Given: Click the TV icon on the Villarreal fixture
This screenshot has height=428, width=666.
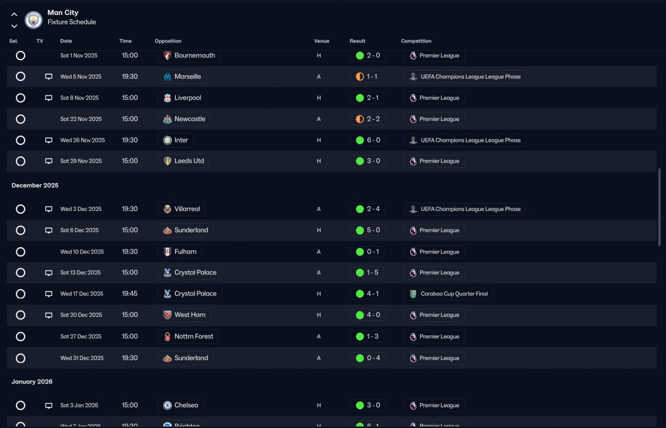Looking at the screenshot, I should 49,209.
